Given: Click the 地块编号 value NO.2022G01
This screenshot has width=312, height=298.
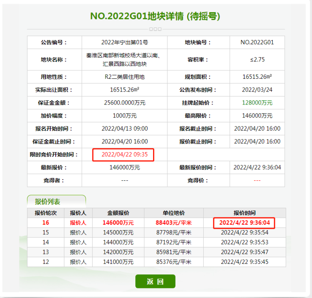Looking at the screenshot, I should click(257, 43).
